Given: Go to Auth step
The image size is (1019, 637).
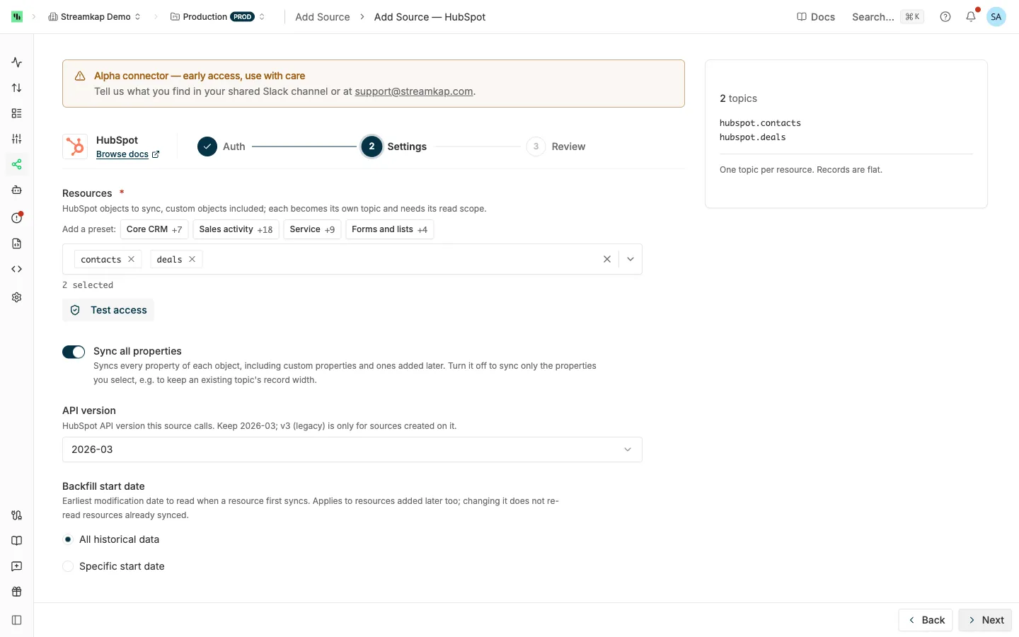Looking at the screenshot, I should pos(221,147).
